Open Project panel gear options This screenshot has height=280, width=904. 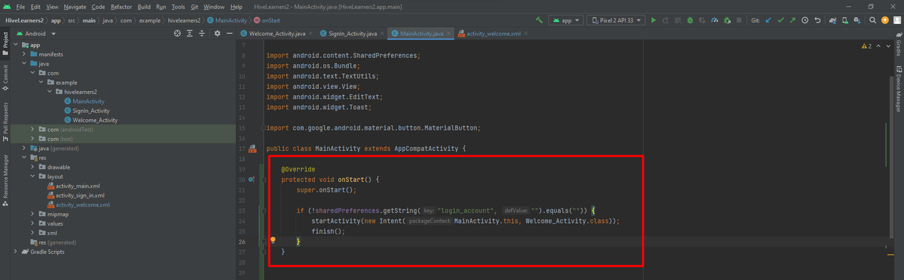pos(217,33)
